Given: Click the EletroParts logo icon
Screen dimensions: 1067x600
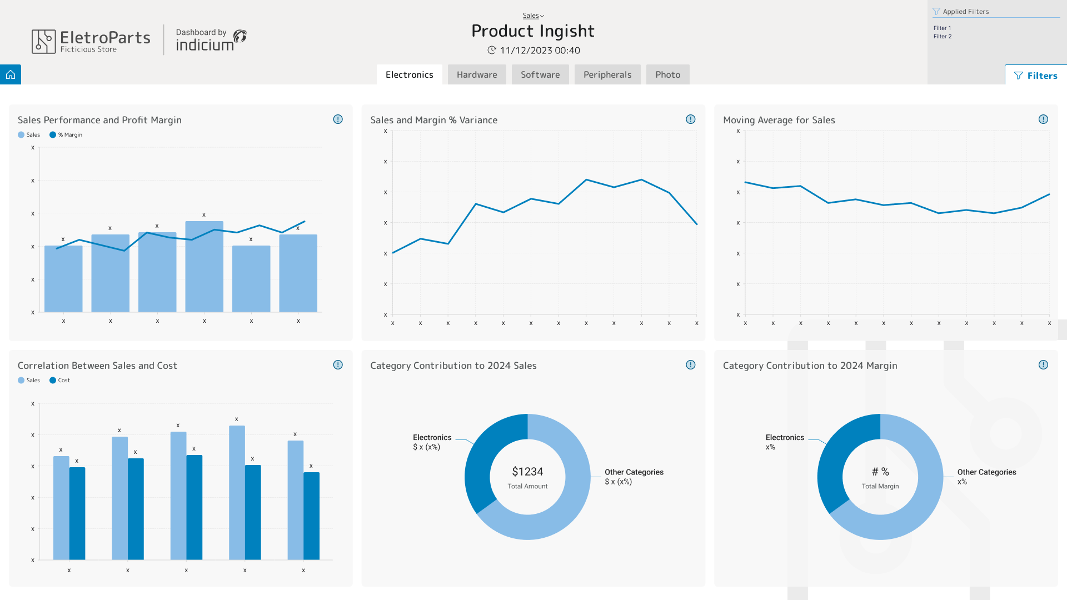Looking at the screenshot, I should click(43, 41).
